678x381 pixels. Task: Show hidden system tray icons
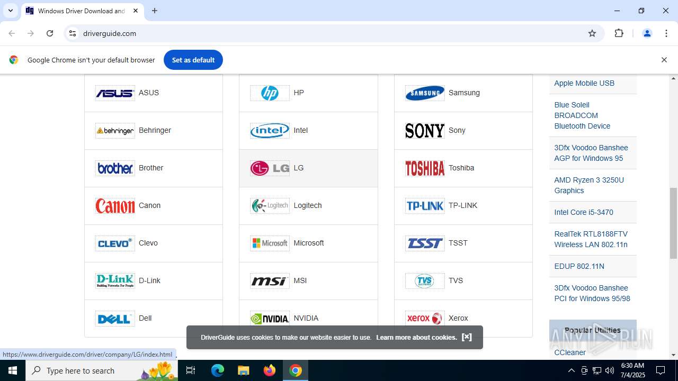571,370
